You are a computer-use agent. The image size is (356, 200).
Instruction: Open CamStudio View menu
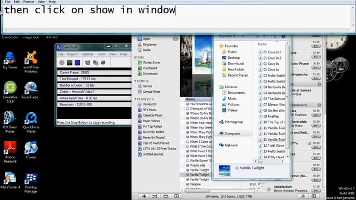112,54
